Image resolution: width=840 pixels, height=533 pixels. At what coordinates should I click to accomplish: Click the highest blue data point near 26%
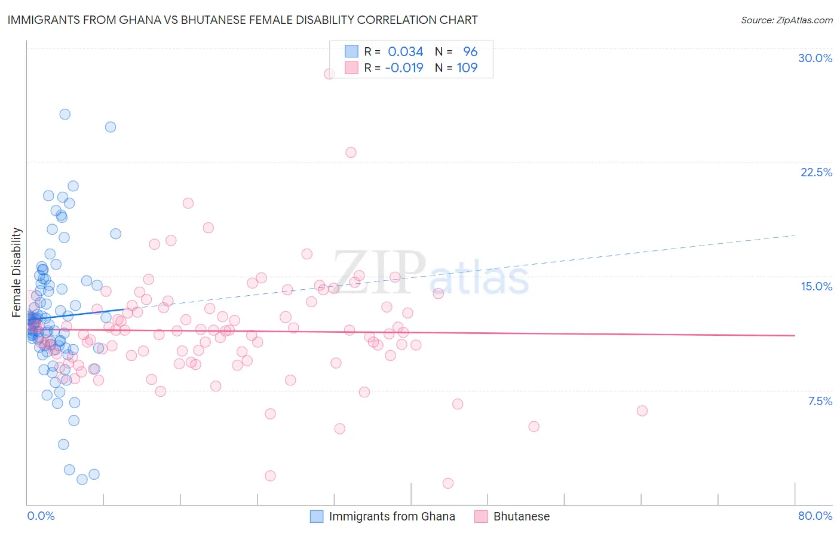[65, 114]
